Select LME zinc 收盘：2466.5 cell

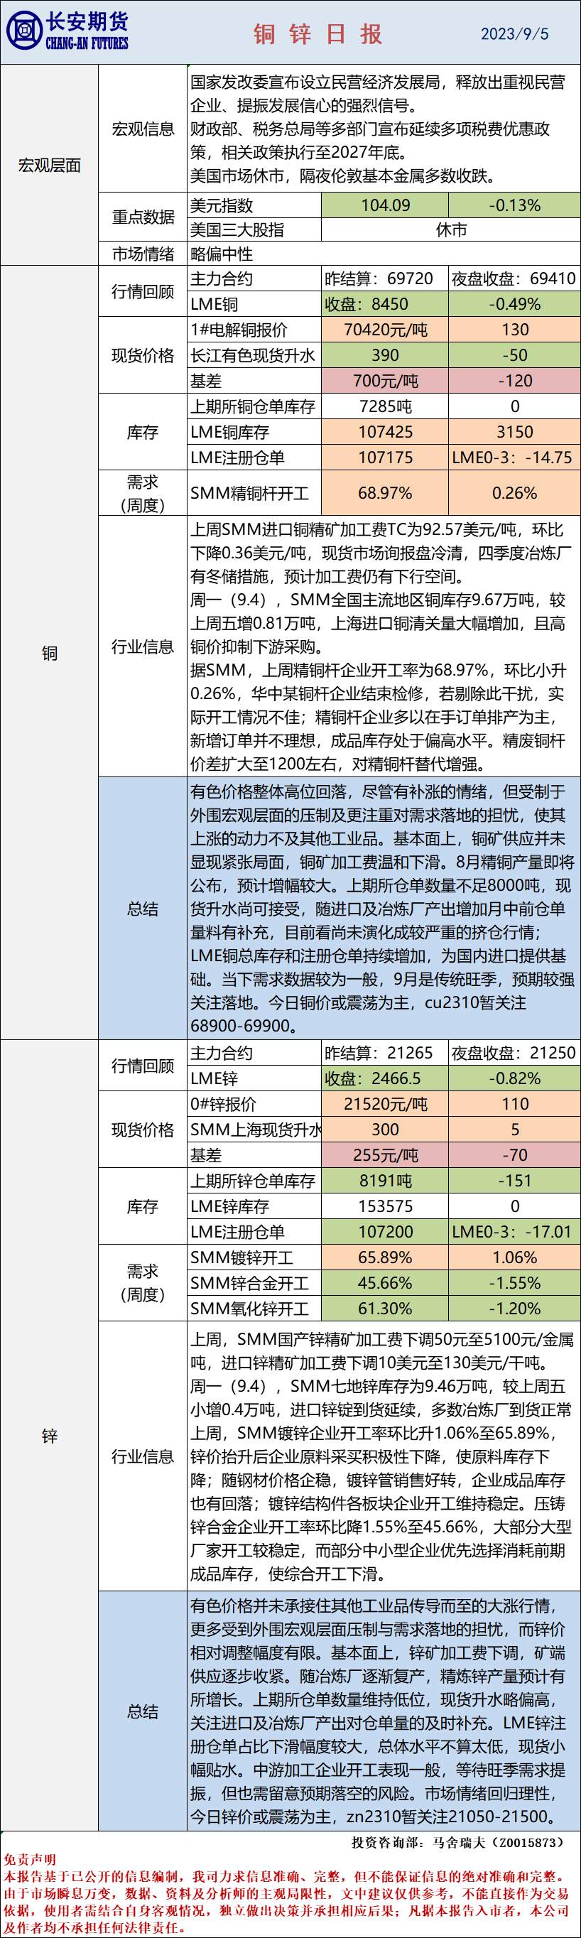pos(386,1079)
